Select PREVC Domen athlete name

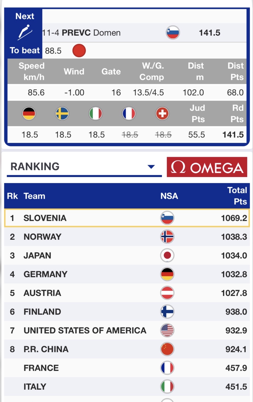tap(91, 33)
